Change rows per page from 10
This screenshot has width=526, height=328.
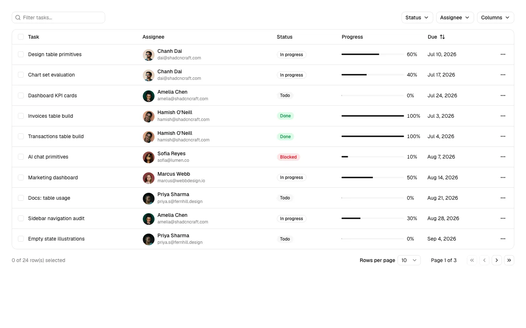click(x=409, y=260)
